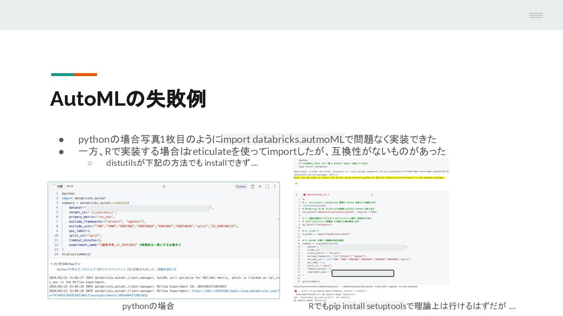563x316 pixels.
Task: Open the slide menu hamburger icon
Action: tap(536, 15)
